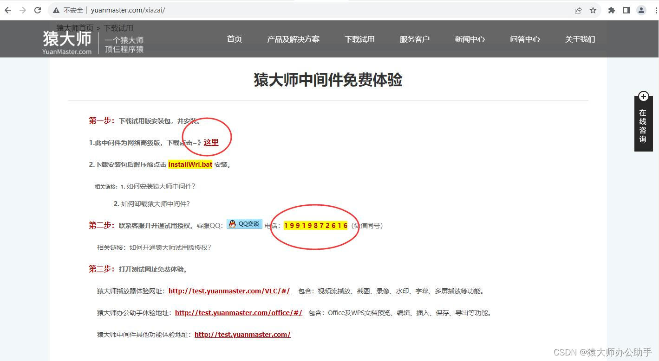The width and height of the screenshot is (659, 361).
Task: Click 一个猿大师 顶仨程序猿 slogan
Action: [124, 44]
